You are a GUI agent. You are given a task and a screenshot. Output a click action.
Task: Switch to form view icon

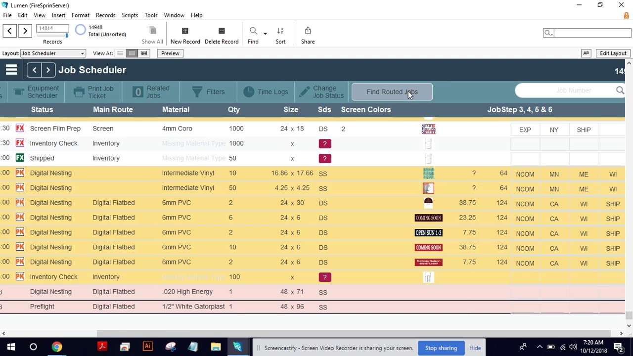click(120, 53)
